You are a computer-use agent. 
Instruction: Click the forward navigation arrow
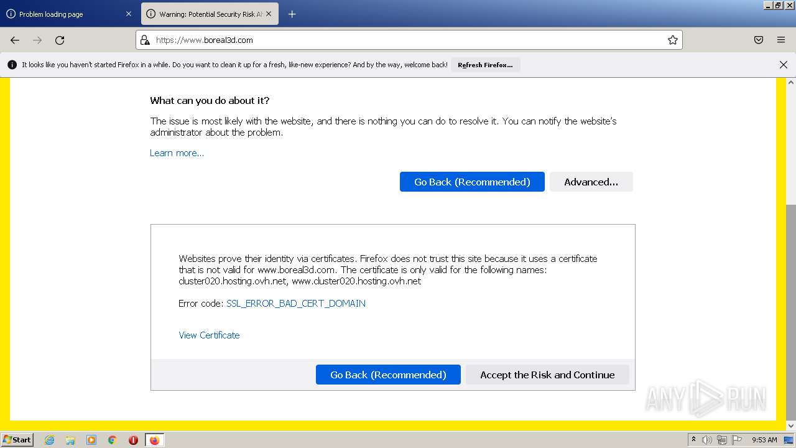(x=37, y=40)
